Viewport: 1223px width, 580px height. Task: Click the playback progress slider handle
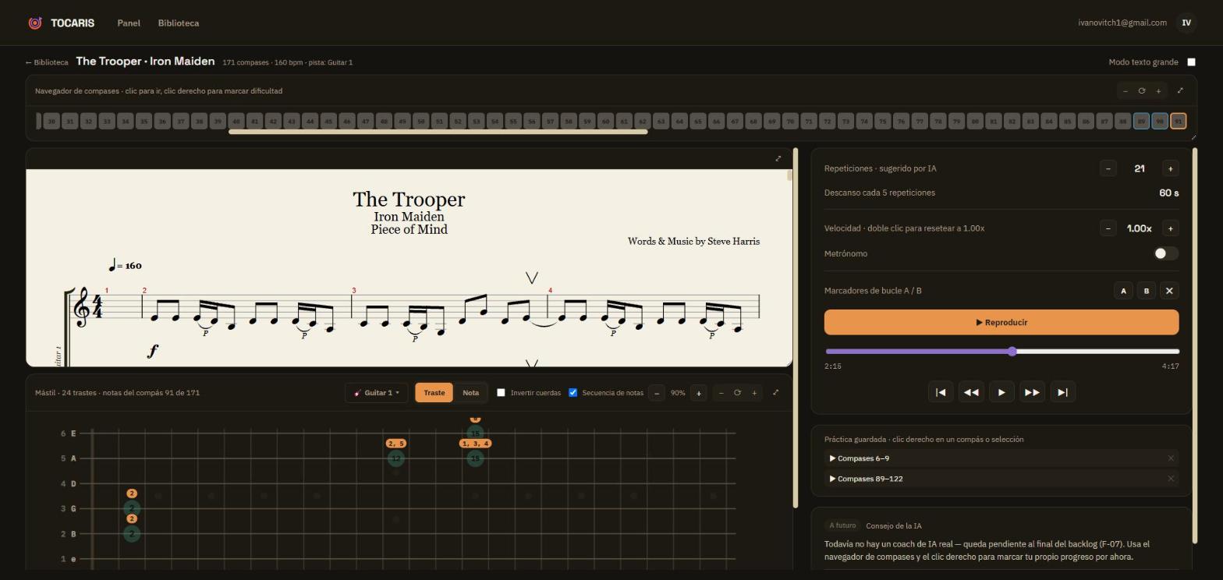click(x=1012, y=352)
